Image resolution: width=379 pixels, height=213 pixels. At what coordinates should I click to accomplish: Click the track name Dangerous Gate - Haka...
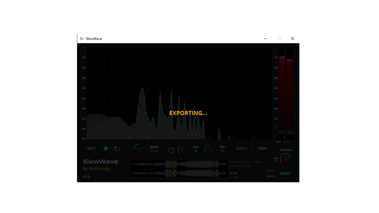tap(246, 162)
